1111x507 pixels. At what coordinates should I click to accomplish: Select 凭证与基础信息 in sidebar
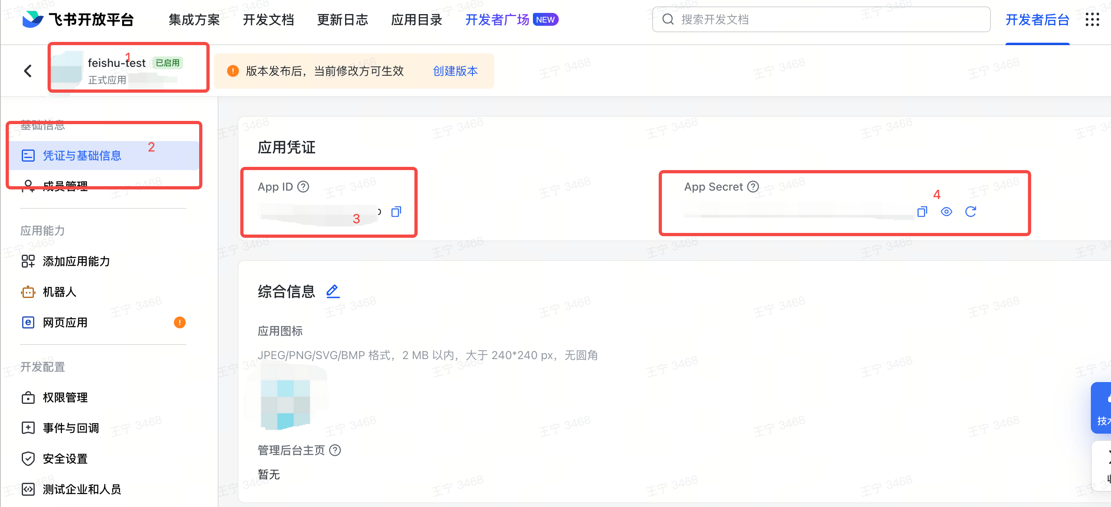[x=104, y=156]
